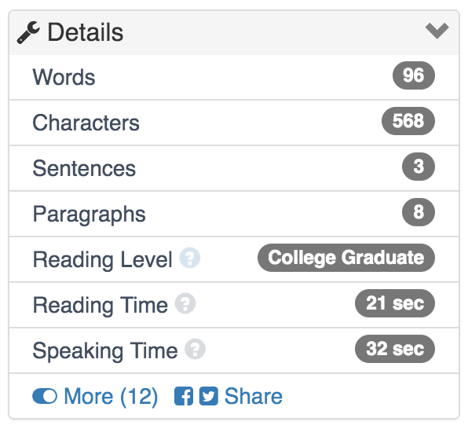Click the 32 sec speaking time badge

point(395,349)
